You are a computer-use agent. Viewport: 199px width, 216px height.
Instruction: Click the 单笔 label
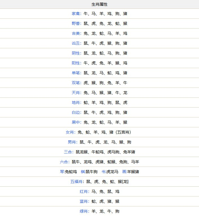76,73
